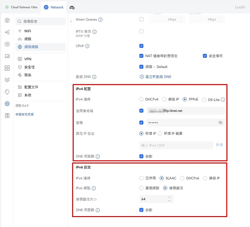Open the system log clipboard icon
The height and width of the screenshot is (227, 250).
pos(7,116)
